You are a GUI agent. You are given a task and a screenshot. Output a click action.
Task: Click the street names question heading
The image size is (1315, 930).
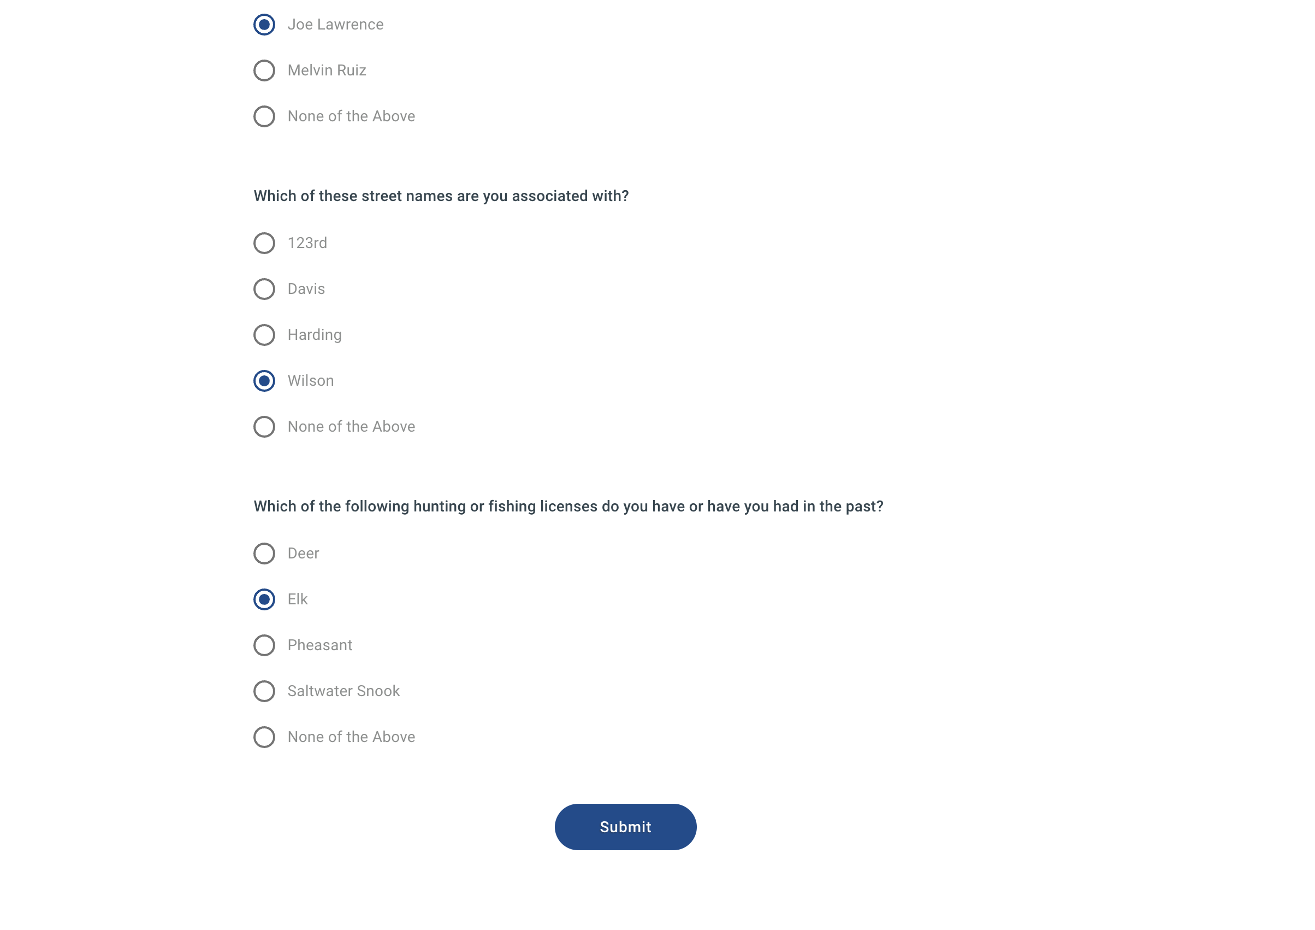[441, 196]
